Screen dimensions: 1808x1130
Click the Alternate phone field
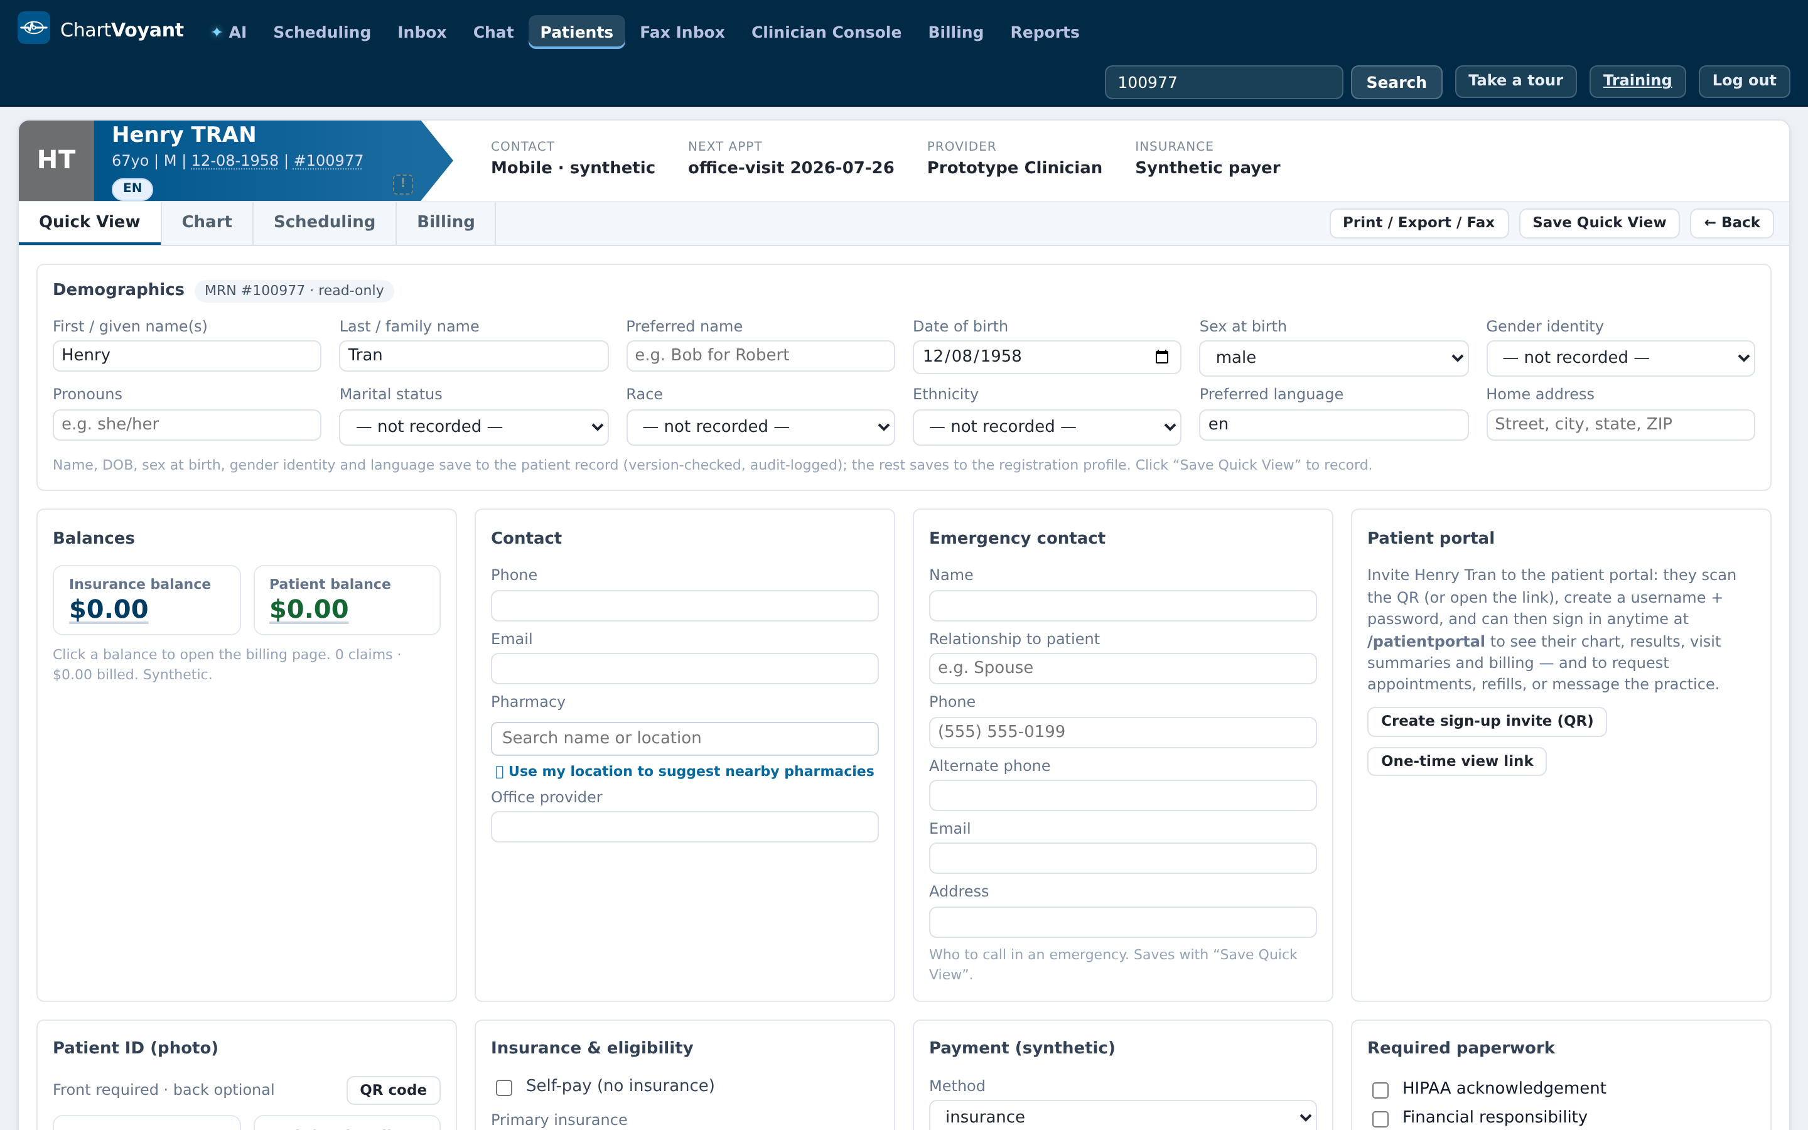[1123, 795]
